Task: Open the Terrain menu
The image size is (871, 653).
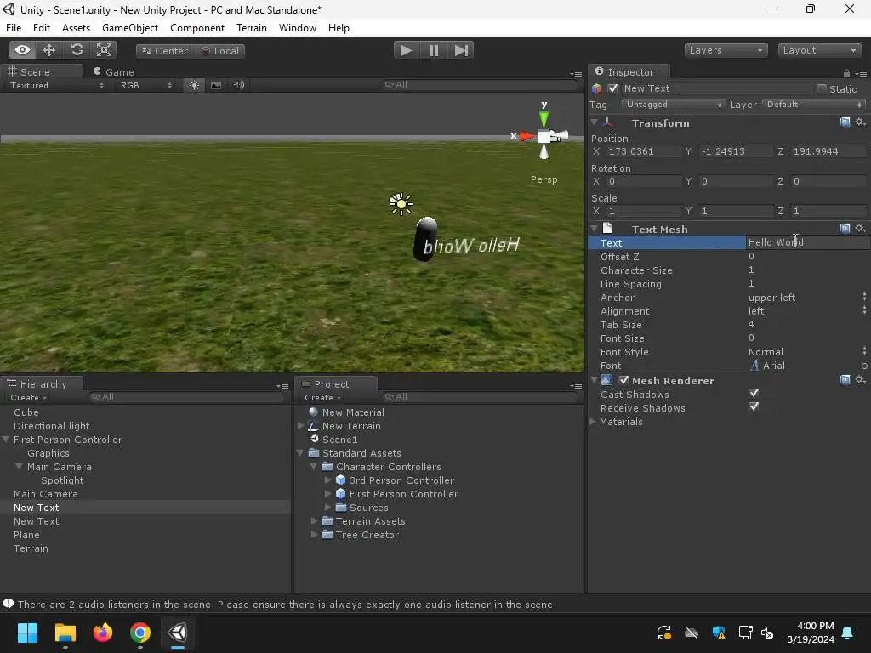Action: (252, 28)
